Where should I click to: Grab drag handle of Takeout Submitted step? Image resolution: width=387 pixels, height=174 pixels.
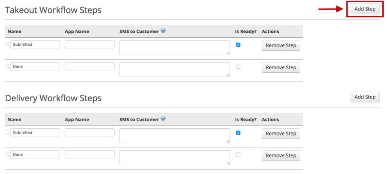click(7, 45)
